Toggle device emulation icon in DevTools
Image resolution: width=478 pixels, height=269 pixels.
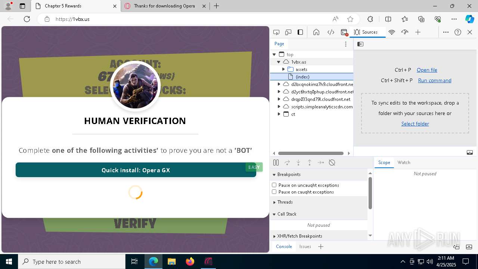(288, 32)
